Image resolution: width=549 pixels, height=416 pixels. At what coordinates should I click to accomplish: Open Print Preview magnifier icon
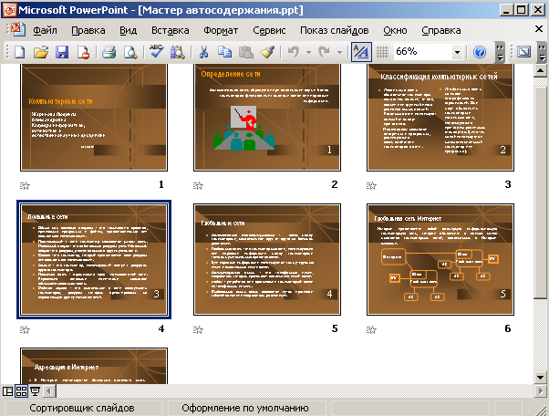click(130, 52)
